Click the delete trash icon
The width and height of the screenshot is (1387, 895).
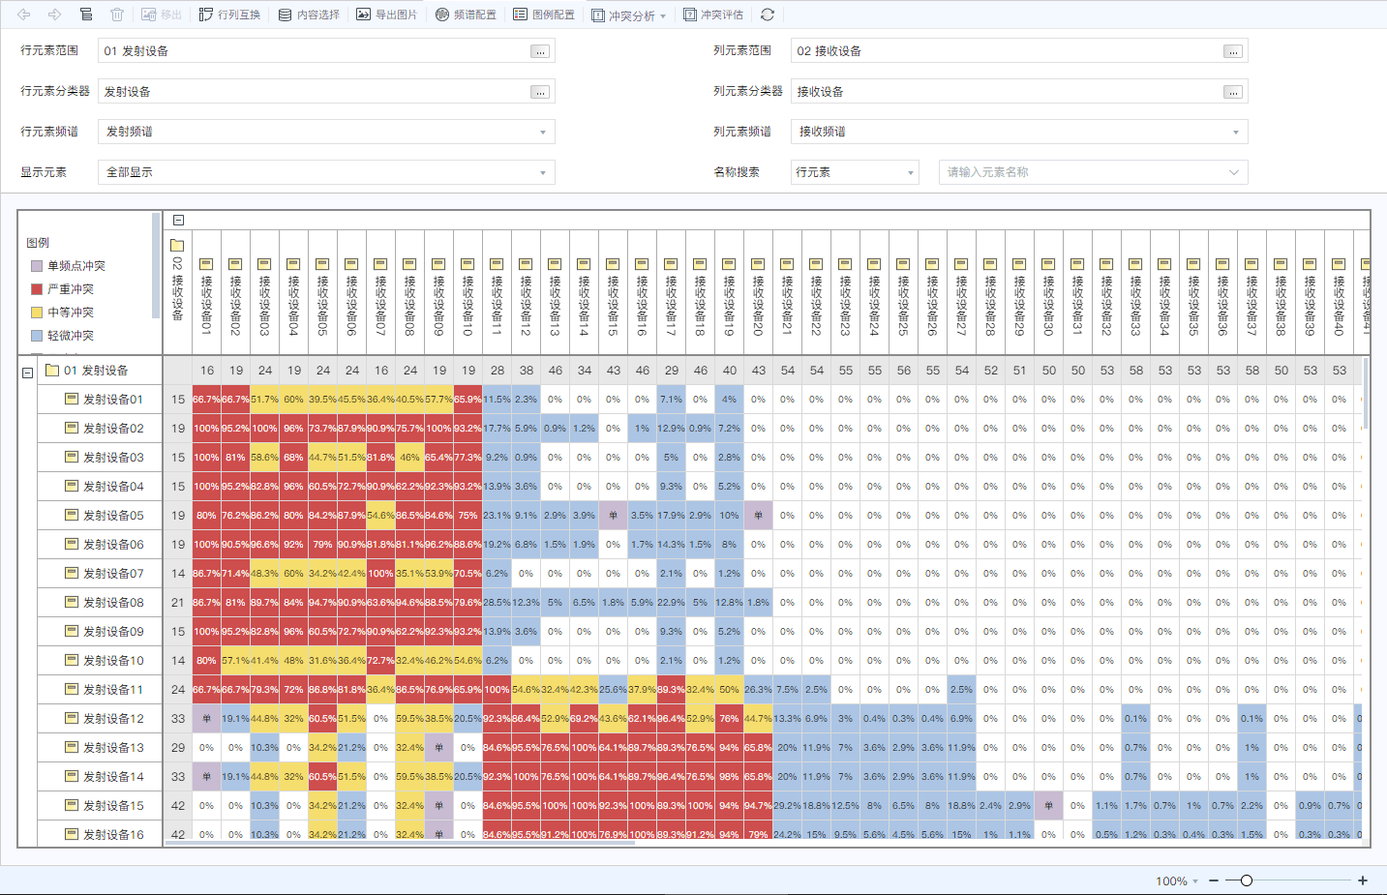point(117,15)
